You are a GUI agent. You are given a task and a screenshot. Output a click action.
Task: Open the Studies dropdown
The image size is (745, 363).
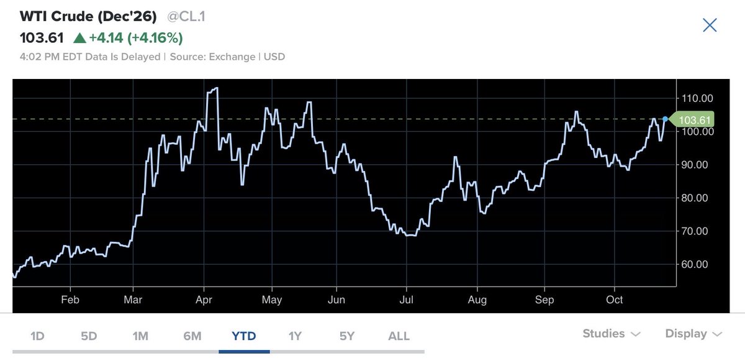[611, 334]
